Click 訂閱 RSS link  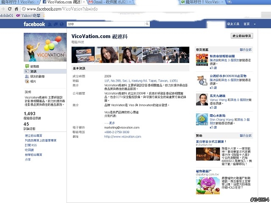coord(31,145)
